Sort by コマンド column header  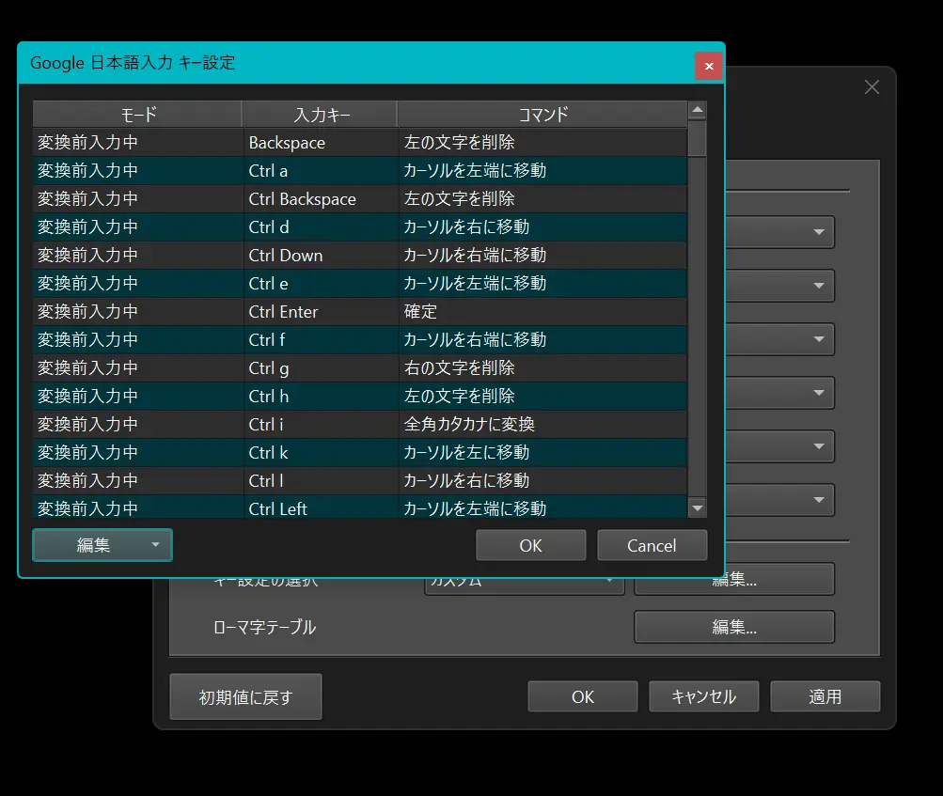[x=542, y=115]
